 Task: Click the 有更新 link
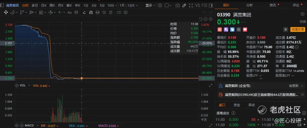tap(294, 86)
